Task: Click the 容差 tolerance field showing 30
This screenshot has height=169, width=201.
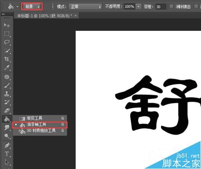Action: click(x=161, y=7)
